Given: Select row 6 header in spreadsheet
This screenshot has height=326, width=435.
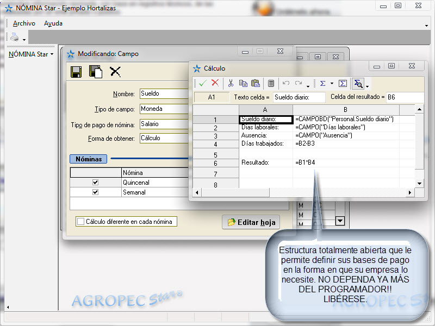Looking at the screenshot, I should coord(215,163).
